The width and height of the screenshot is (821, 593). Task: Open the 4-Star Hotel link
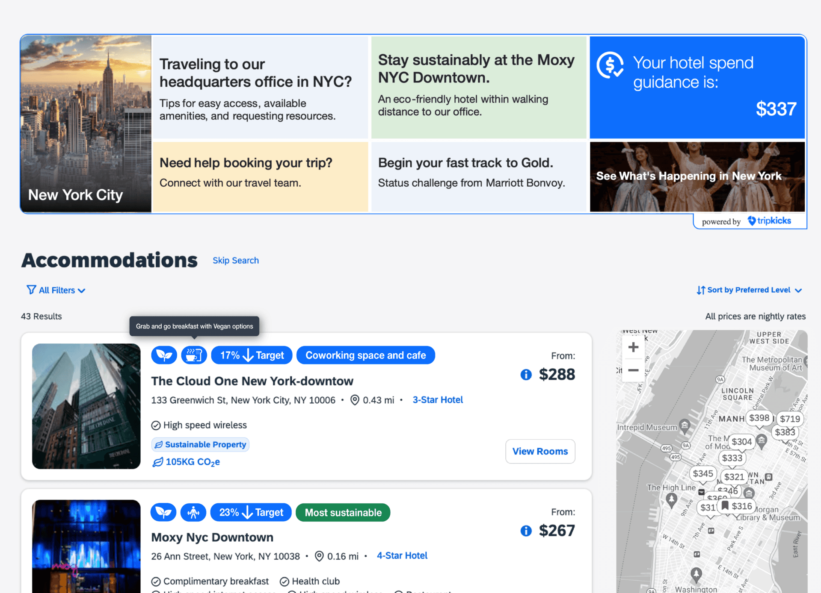click(402, 555)
